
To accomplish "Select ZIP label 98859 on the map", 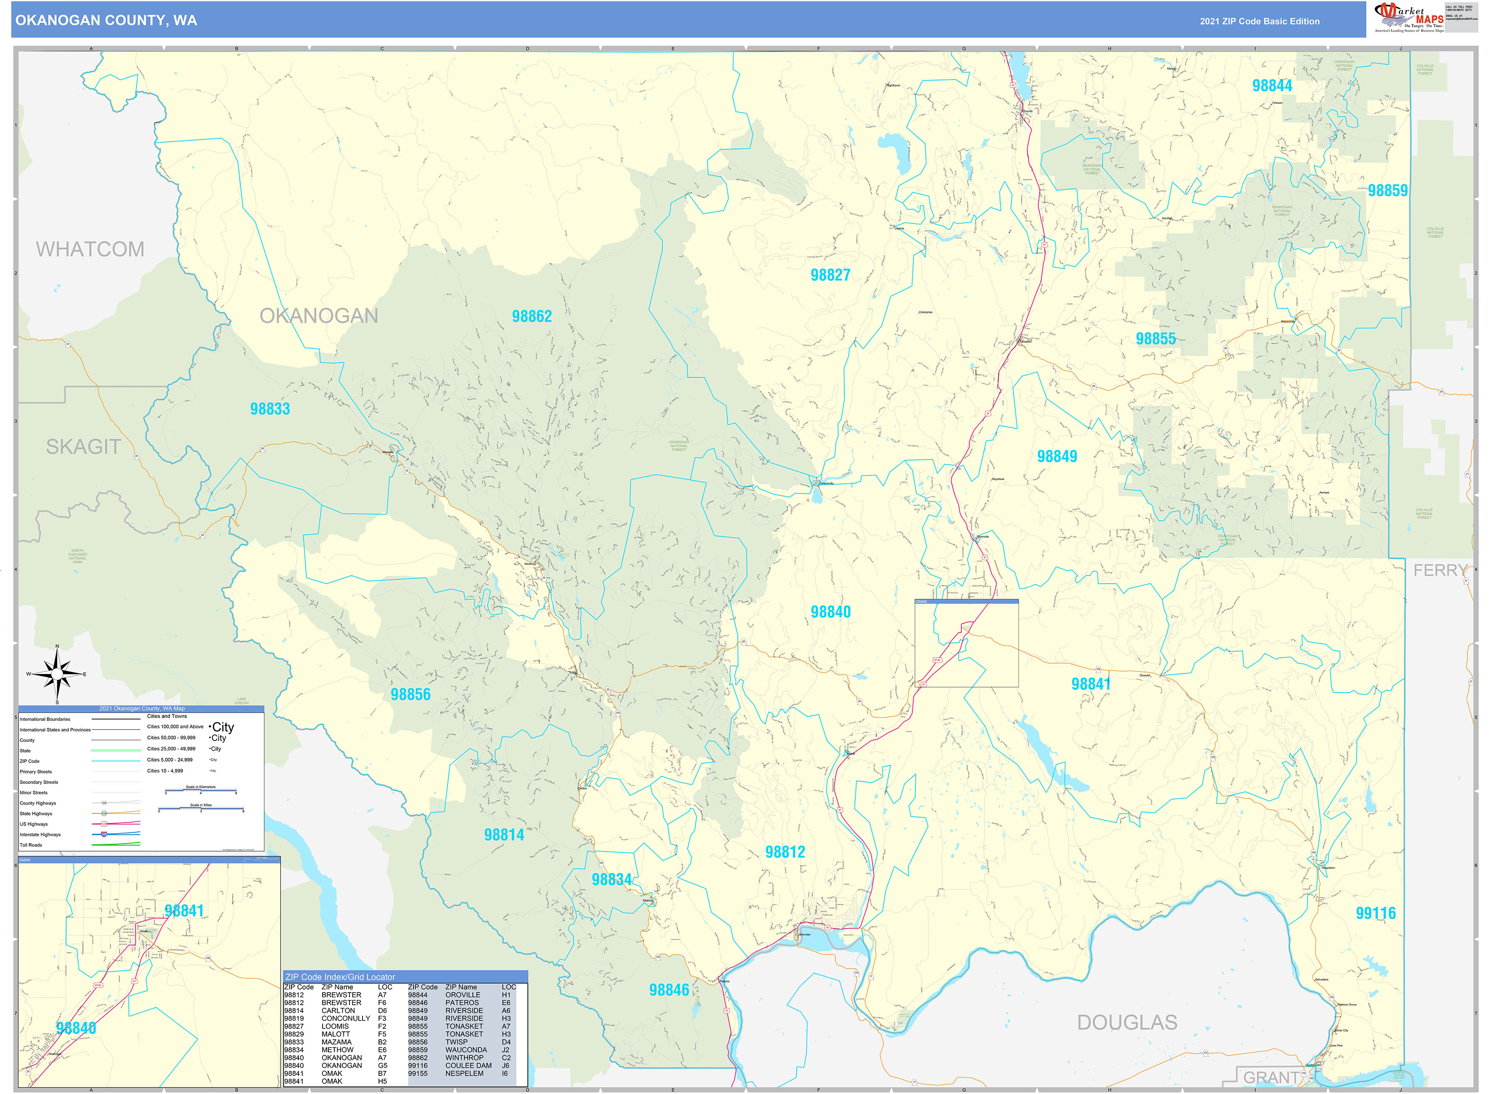I will 1387,191.
